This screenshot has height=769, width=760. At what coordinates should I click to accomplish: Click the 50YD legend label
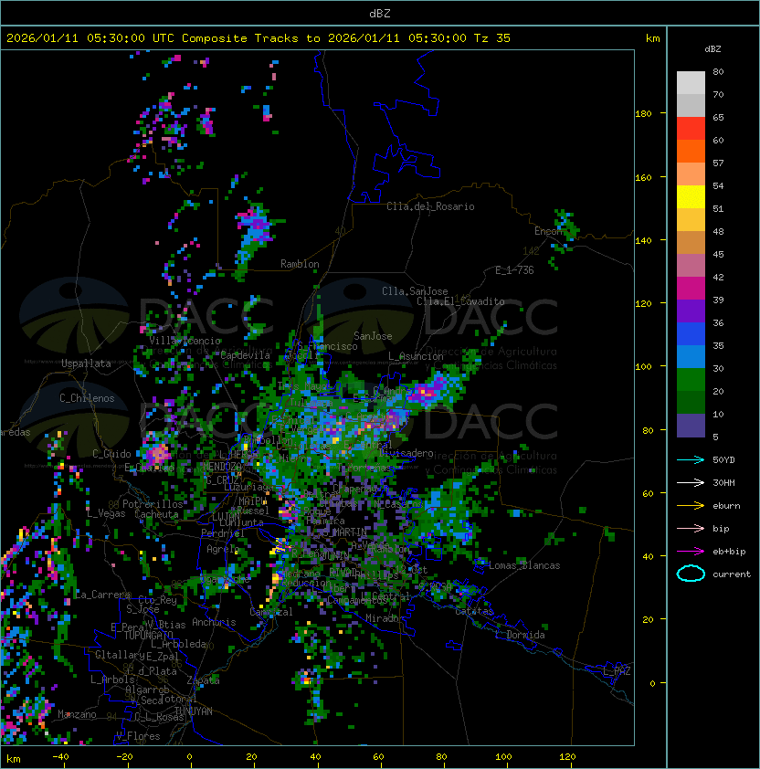click(x=723, y=459)
